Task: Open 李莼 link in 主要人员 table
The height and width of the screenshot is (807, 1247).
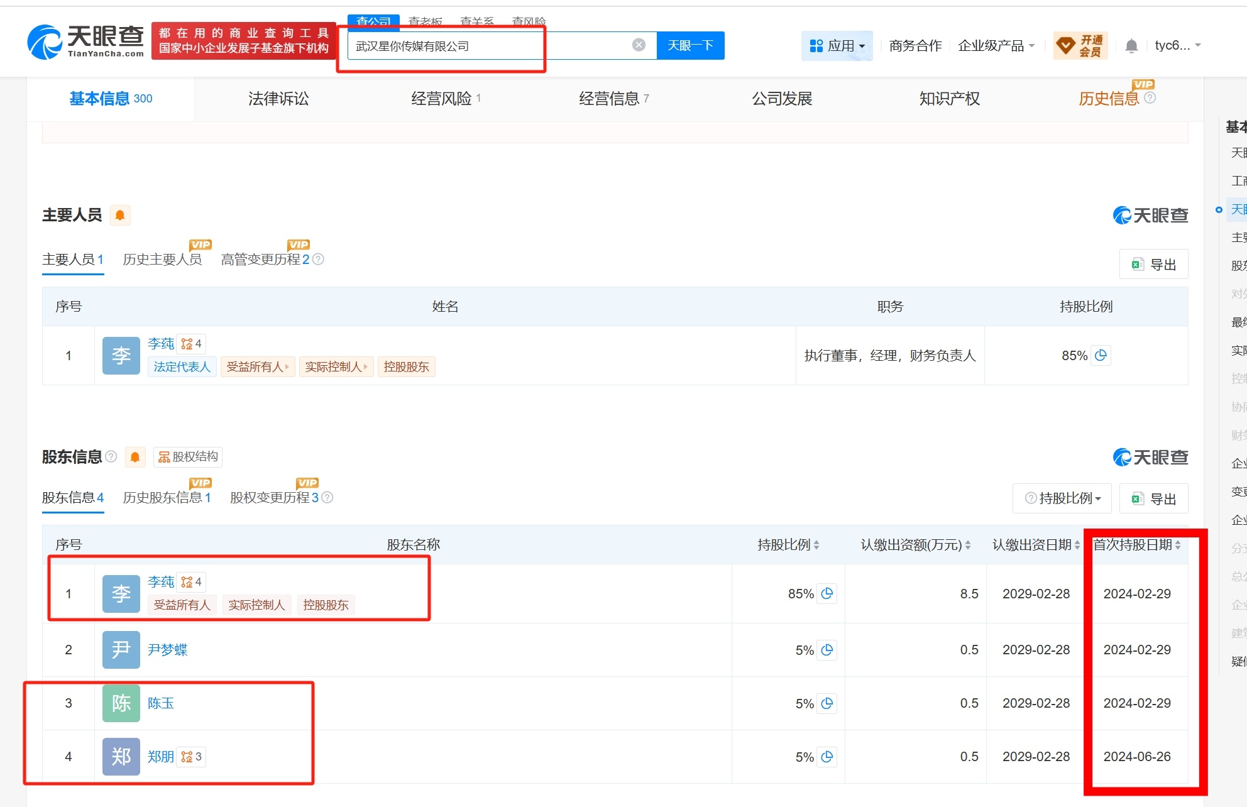Action: (x=160, y=344)
